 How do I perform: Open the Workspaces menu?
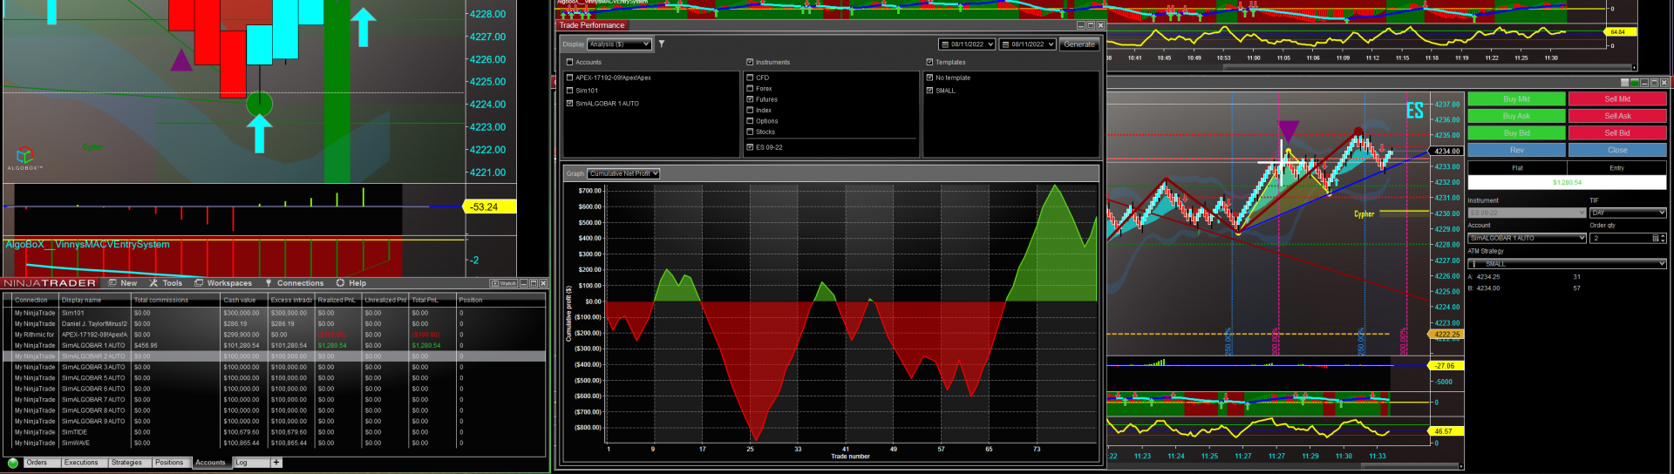[229, 283]
